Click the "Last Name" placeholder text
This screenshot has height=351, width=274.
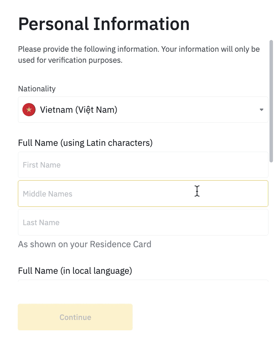point(41,222)
